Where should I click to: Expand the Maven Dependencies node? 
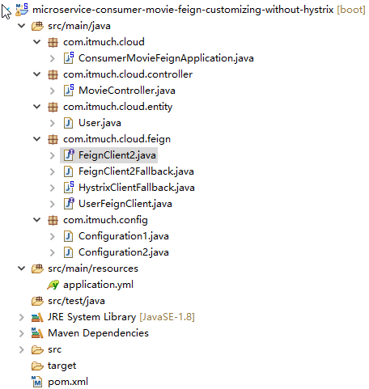pyautogui.click(x=21, y=333)
